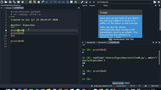
Task: Open the Help pane options menu
Action: [159, 5]
